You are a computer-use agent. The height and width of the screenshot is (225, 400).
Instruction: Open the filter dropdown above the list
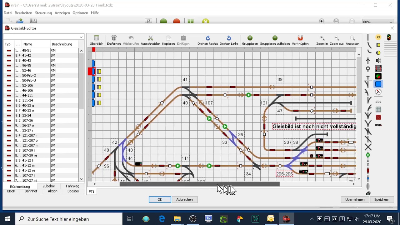point(81,37)
